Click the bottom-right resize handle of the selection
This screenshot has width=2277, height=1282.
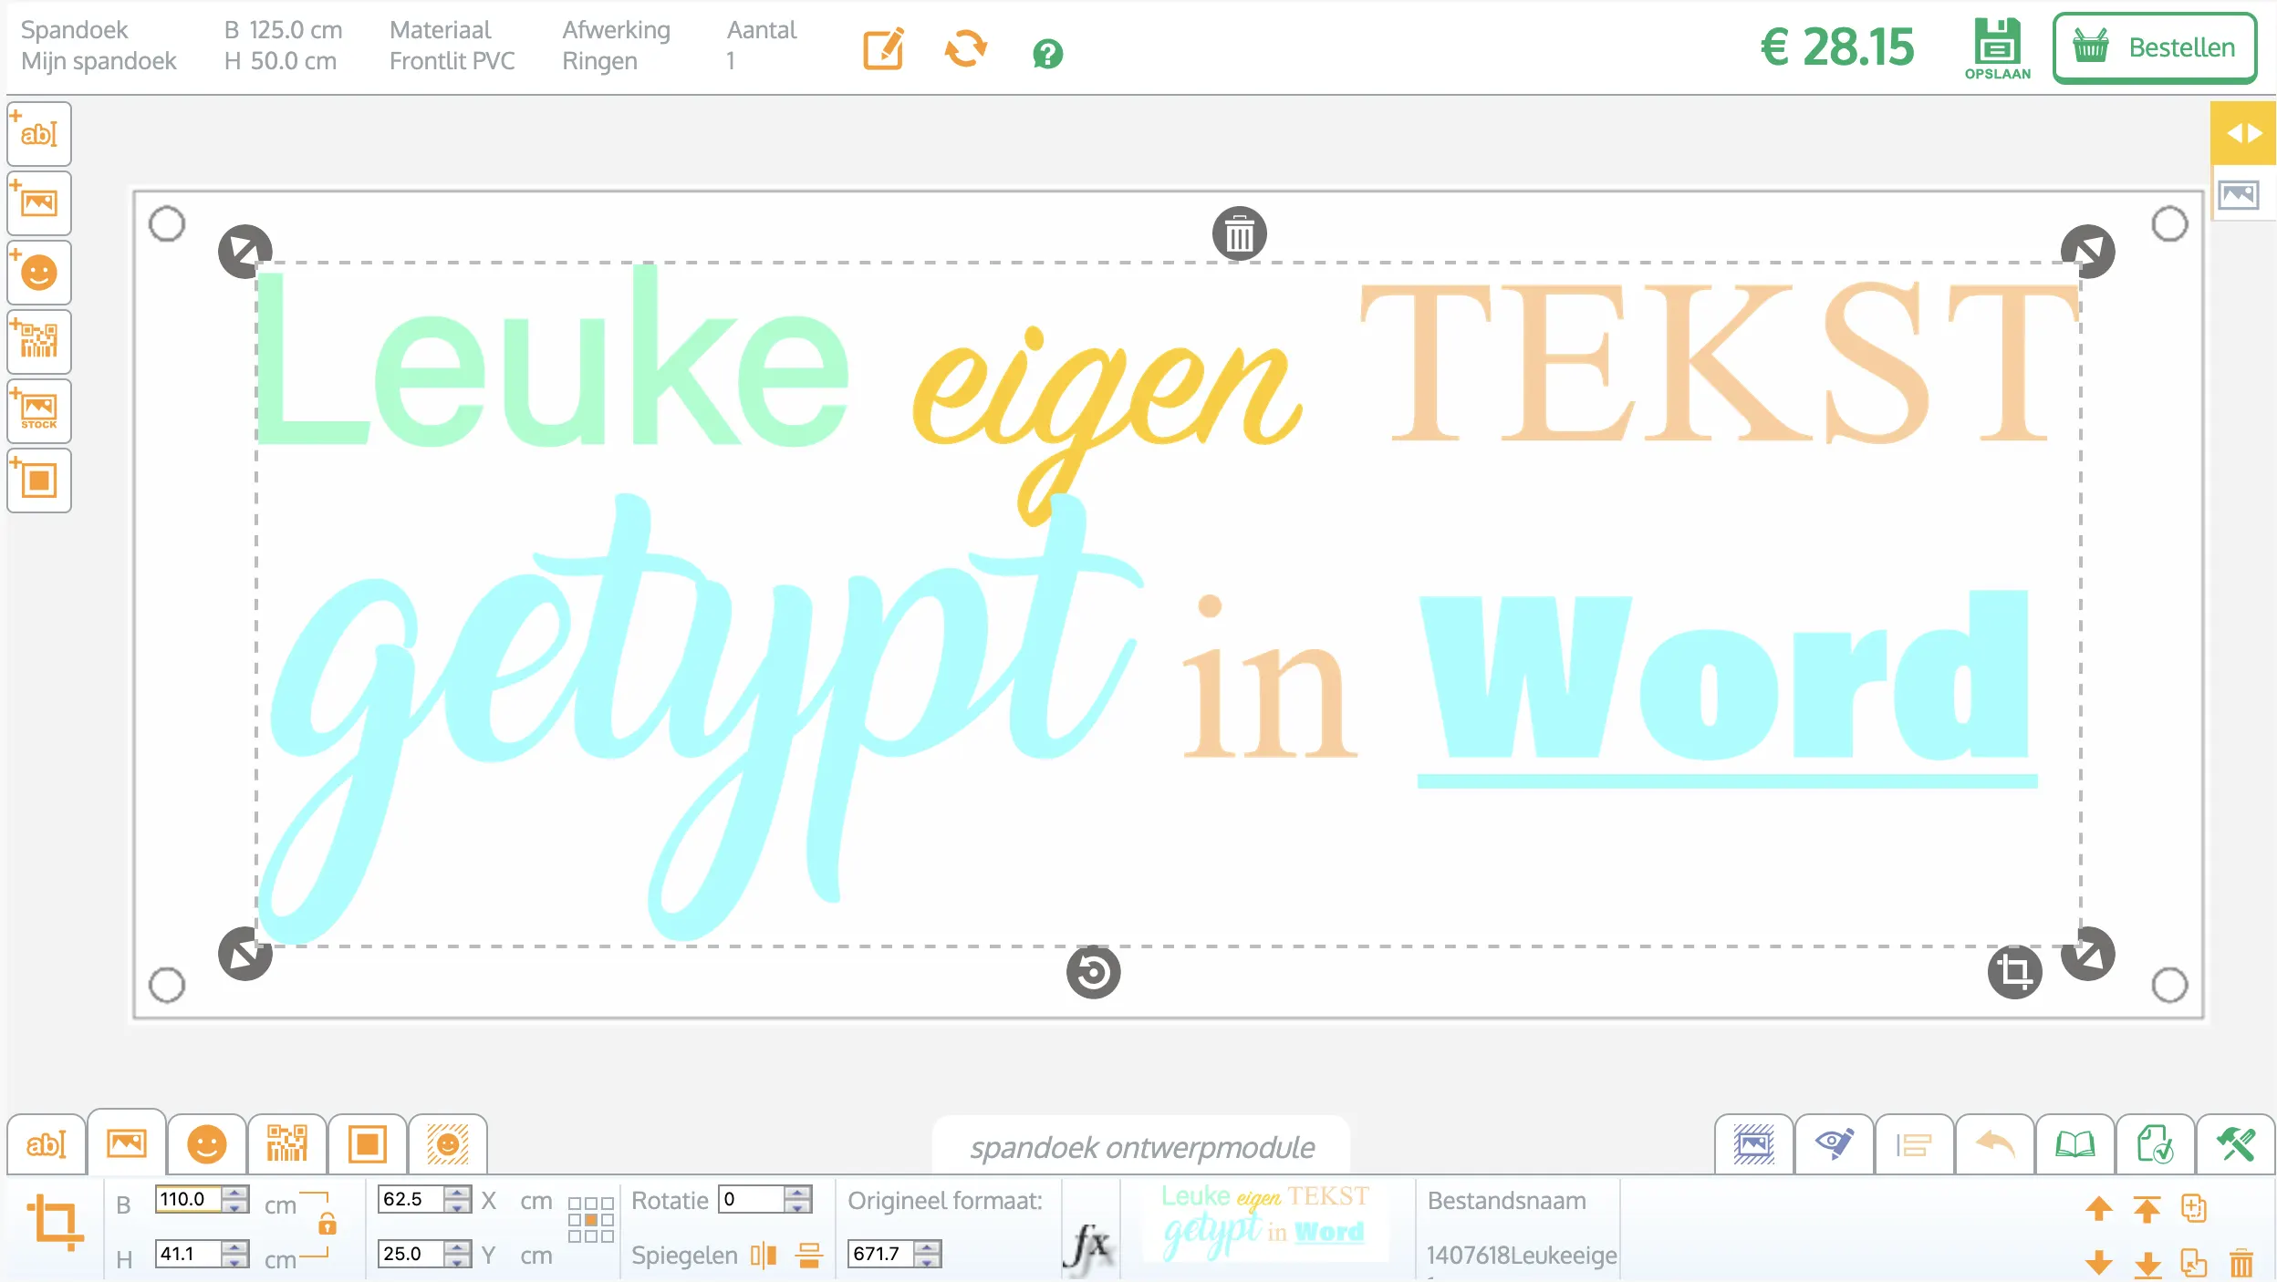tap(2088, 954)
